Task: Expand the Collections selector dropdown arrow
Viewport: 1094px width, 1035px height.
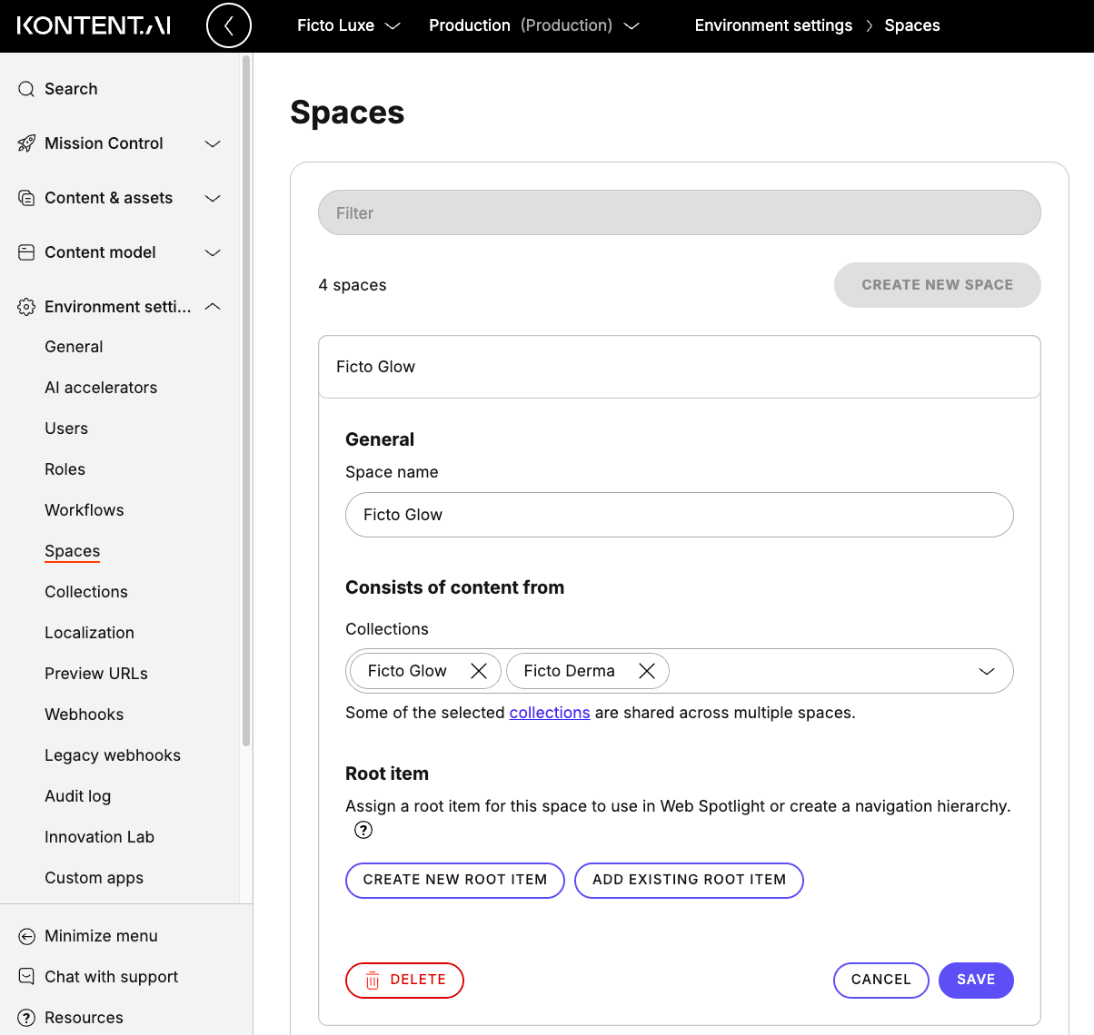Action: [986, 671]
